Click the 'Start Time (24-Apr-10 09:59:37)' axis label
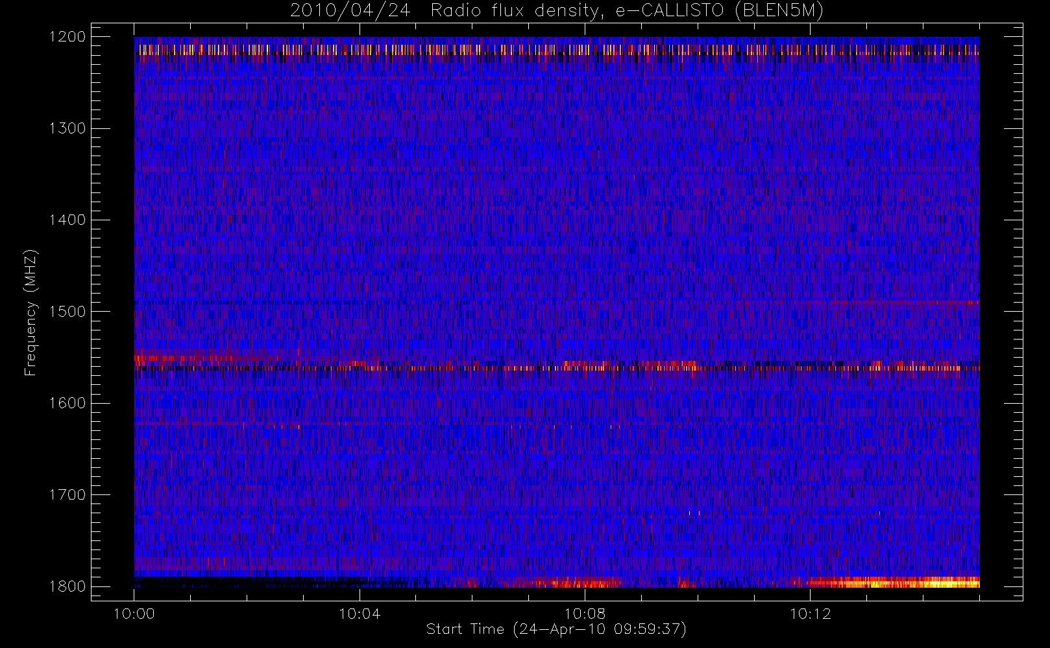1050x648 pixels. 556,629
